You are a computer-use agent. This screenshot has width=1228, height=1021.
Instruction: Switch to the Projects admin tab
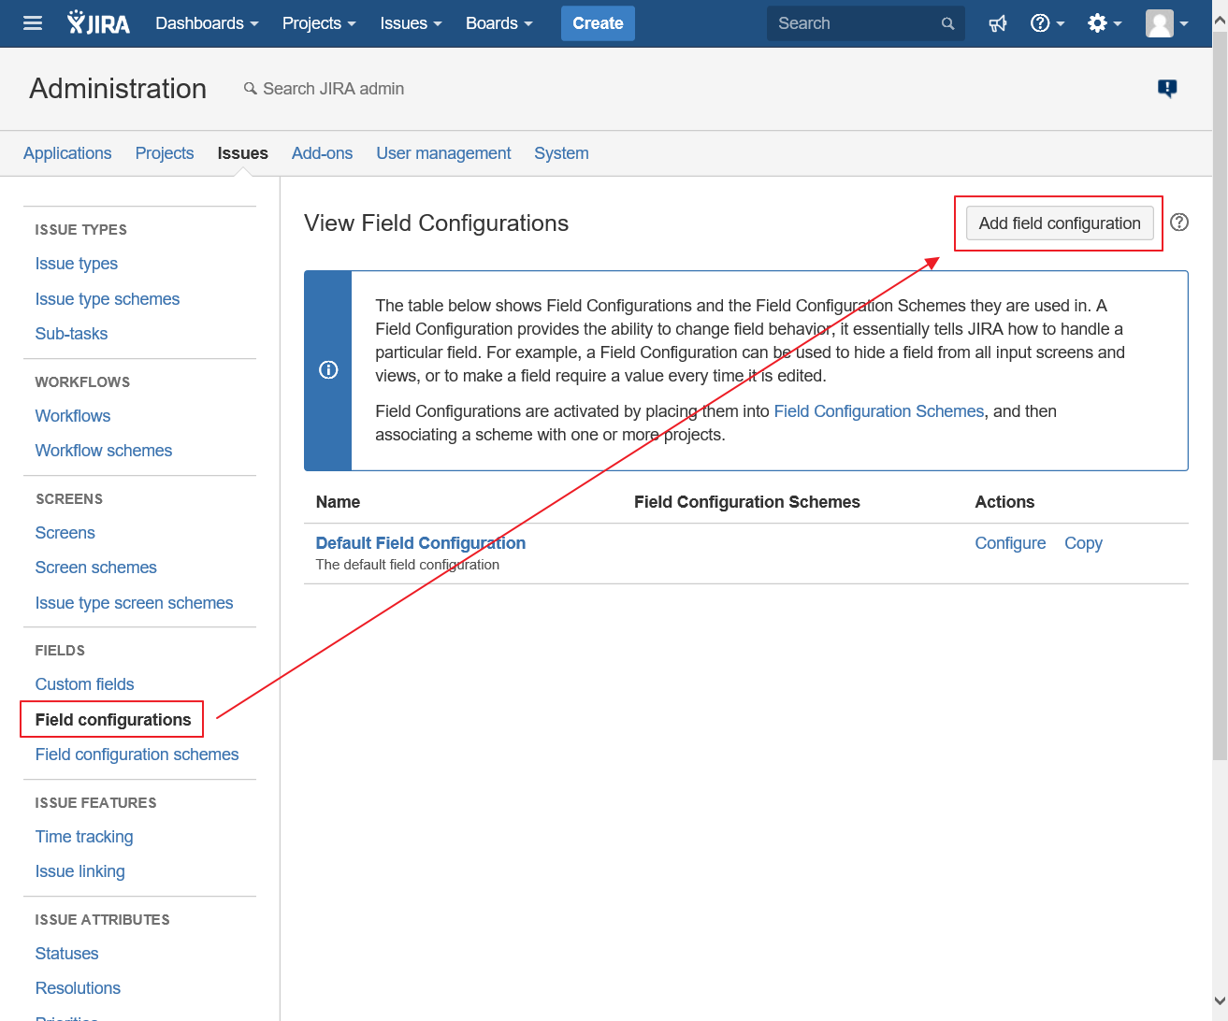click(x=165, y=153)
